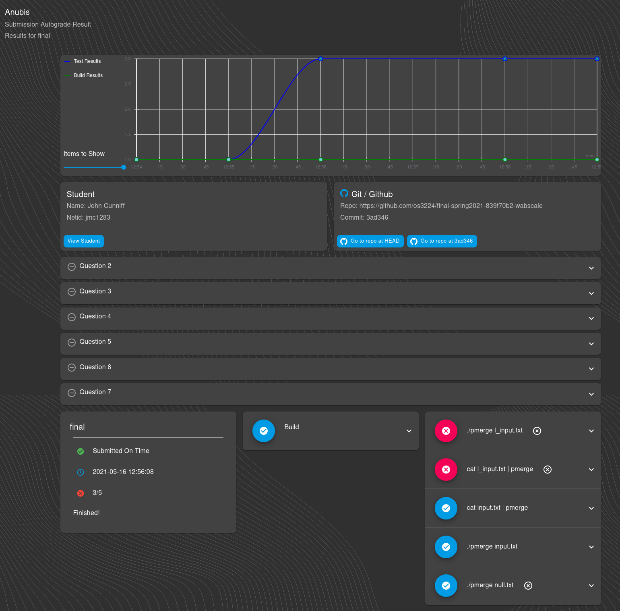620x611 pixels.
Task: Click the failure icon on ./pmerge l_input.txt test
Action: click(446, 430)
